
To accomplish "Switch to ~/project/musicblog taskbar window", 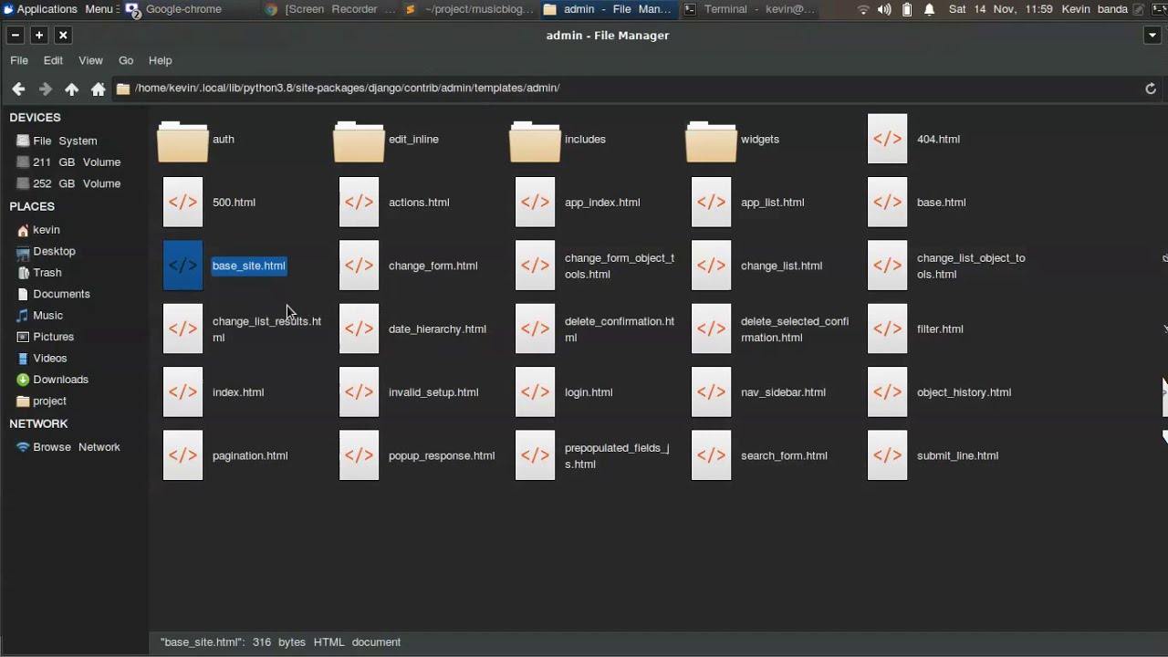I will click(x=470, y=9).
